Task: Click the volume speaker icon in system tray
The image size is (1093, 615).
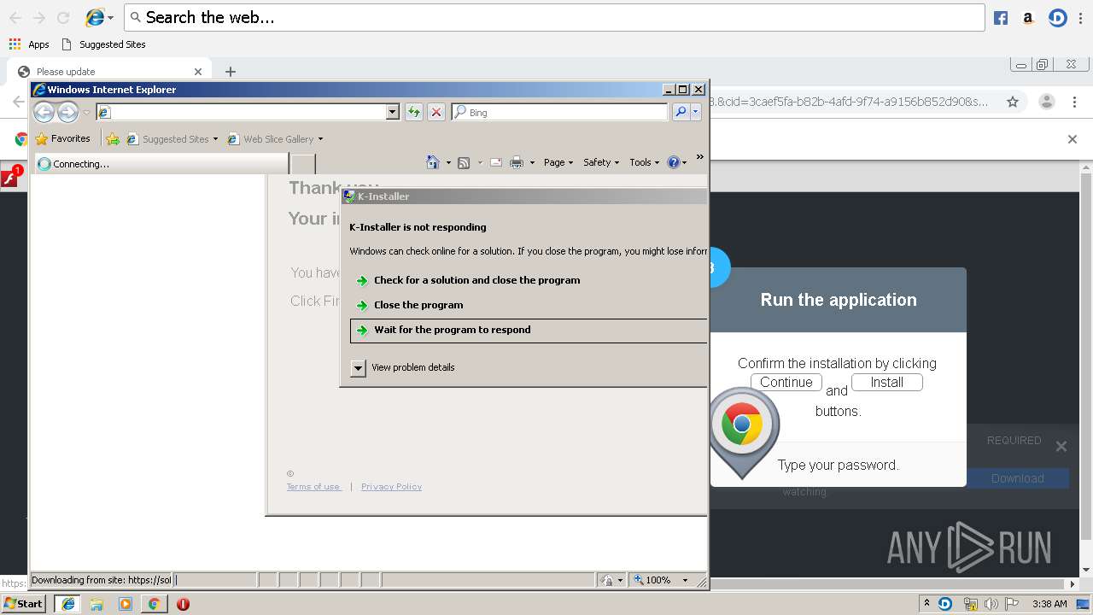Action: click(991, 604)
